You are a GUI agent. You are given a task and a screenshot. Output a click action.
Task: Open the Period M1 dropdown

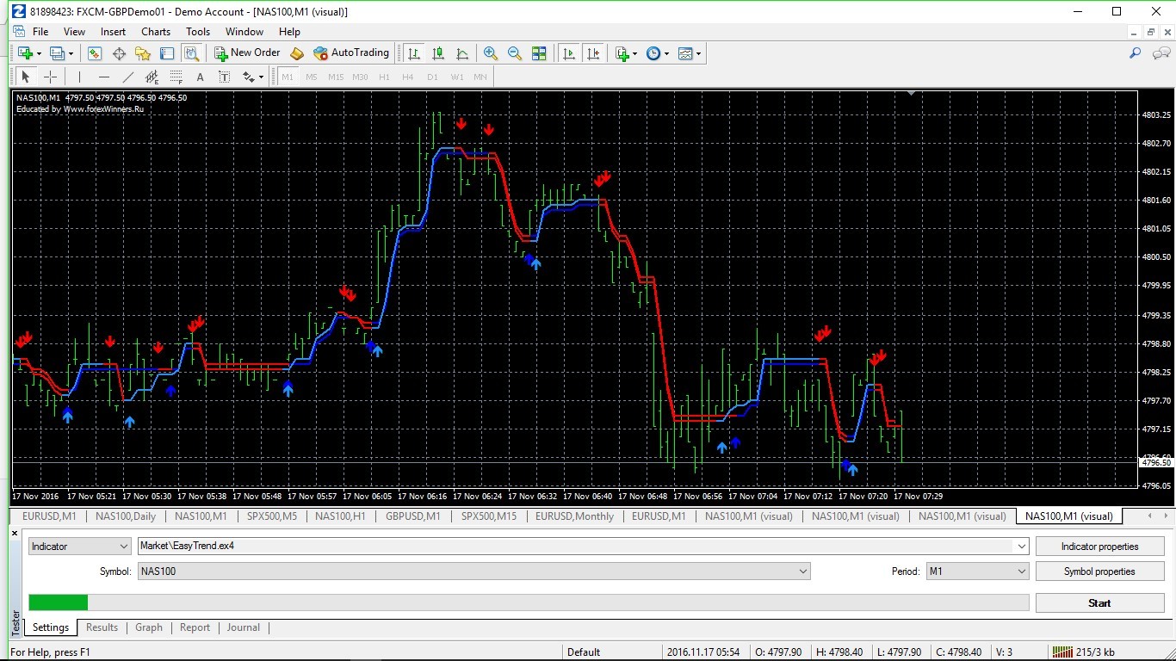[977, 571]
